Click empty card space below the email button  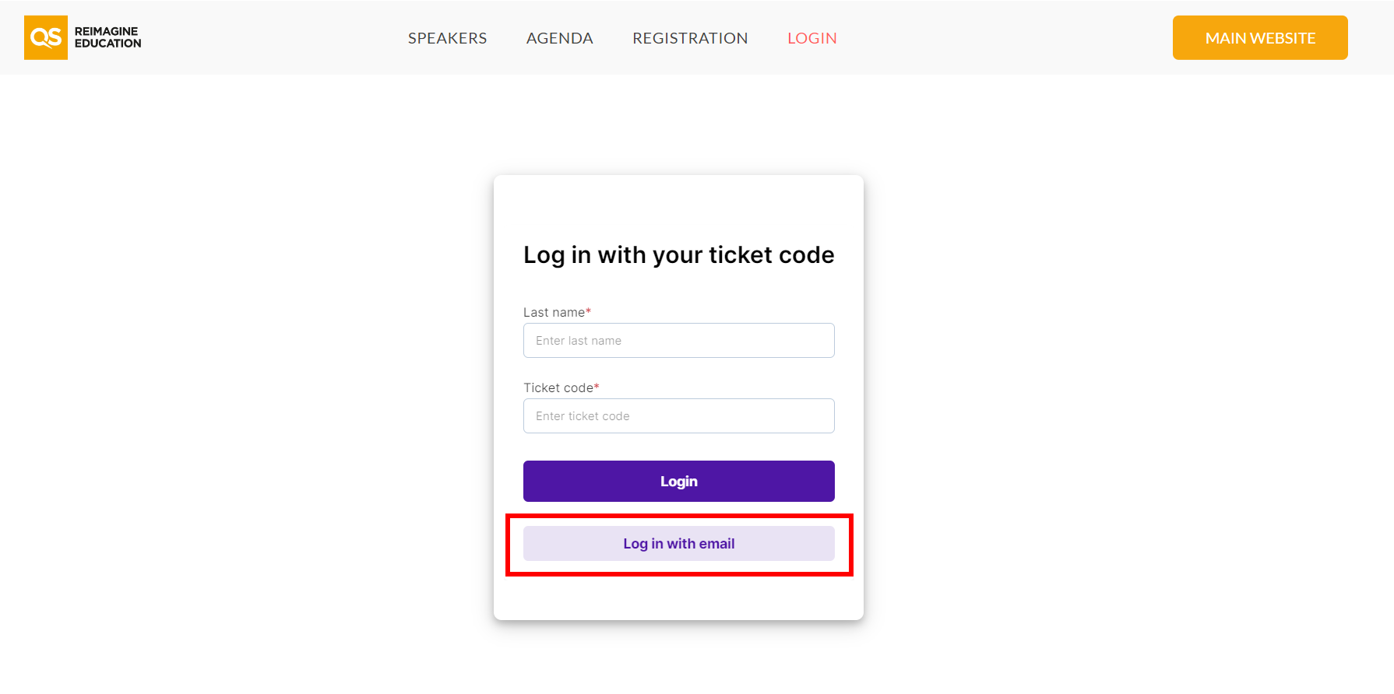click(678, 599)
